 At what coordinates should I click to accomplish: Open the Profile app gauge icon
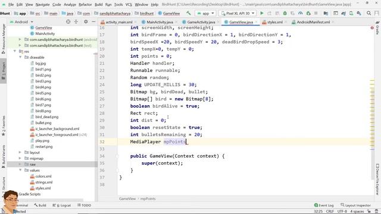coord(300,13)
